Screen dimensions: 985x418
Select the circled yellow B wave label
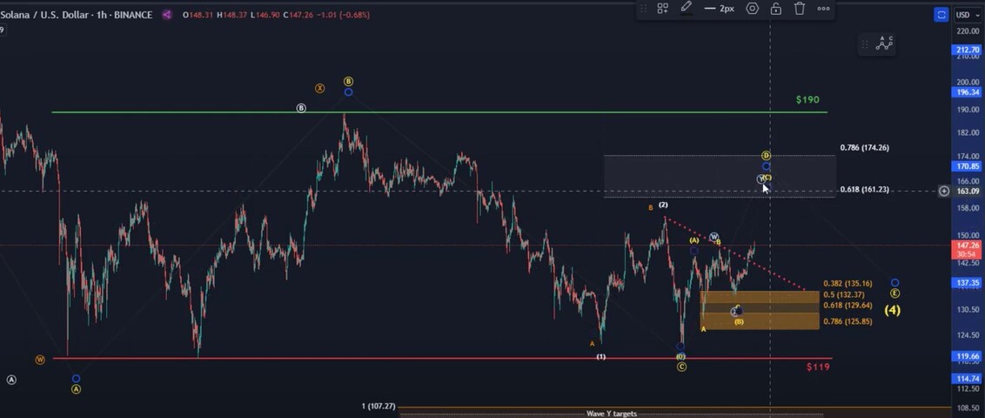point(349,82)
